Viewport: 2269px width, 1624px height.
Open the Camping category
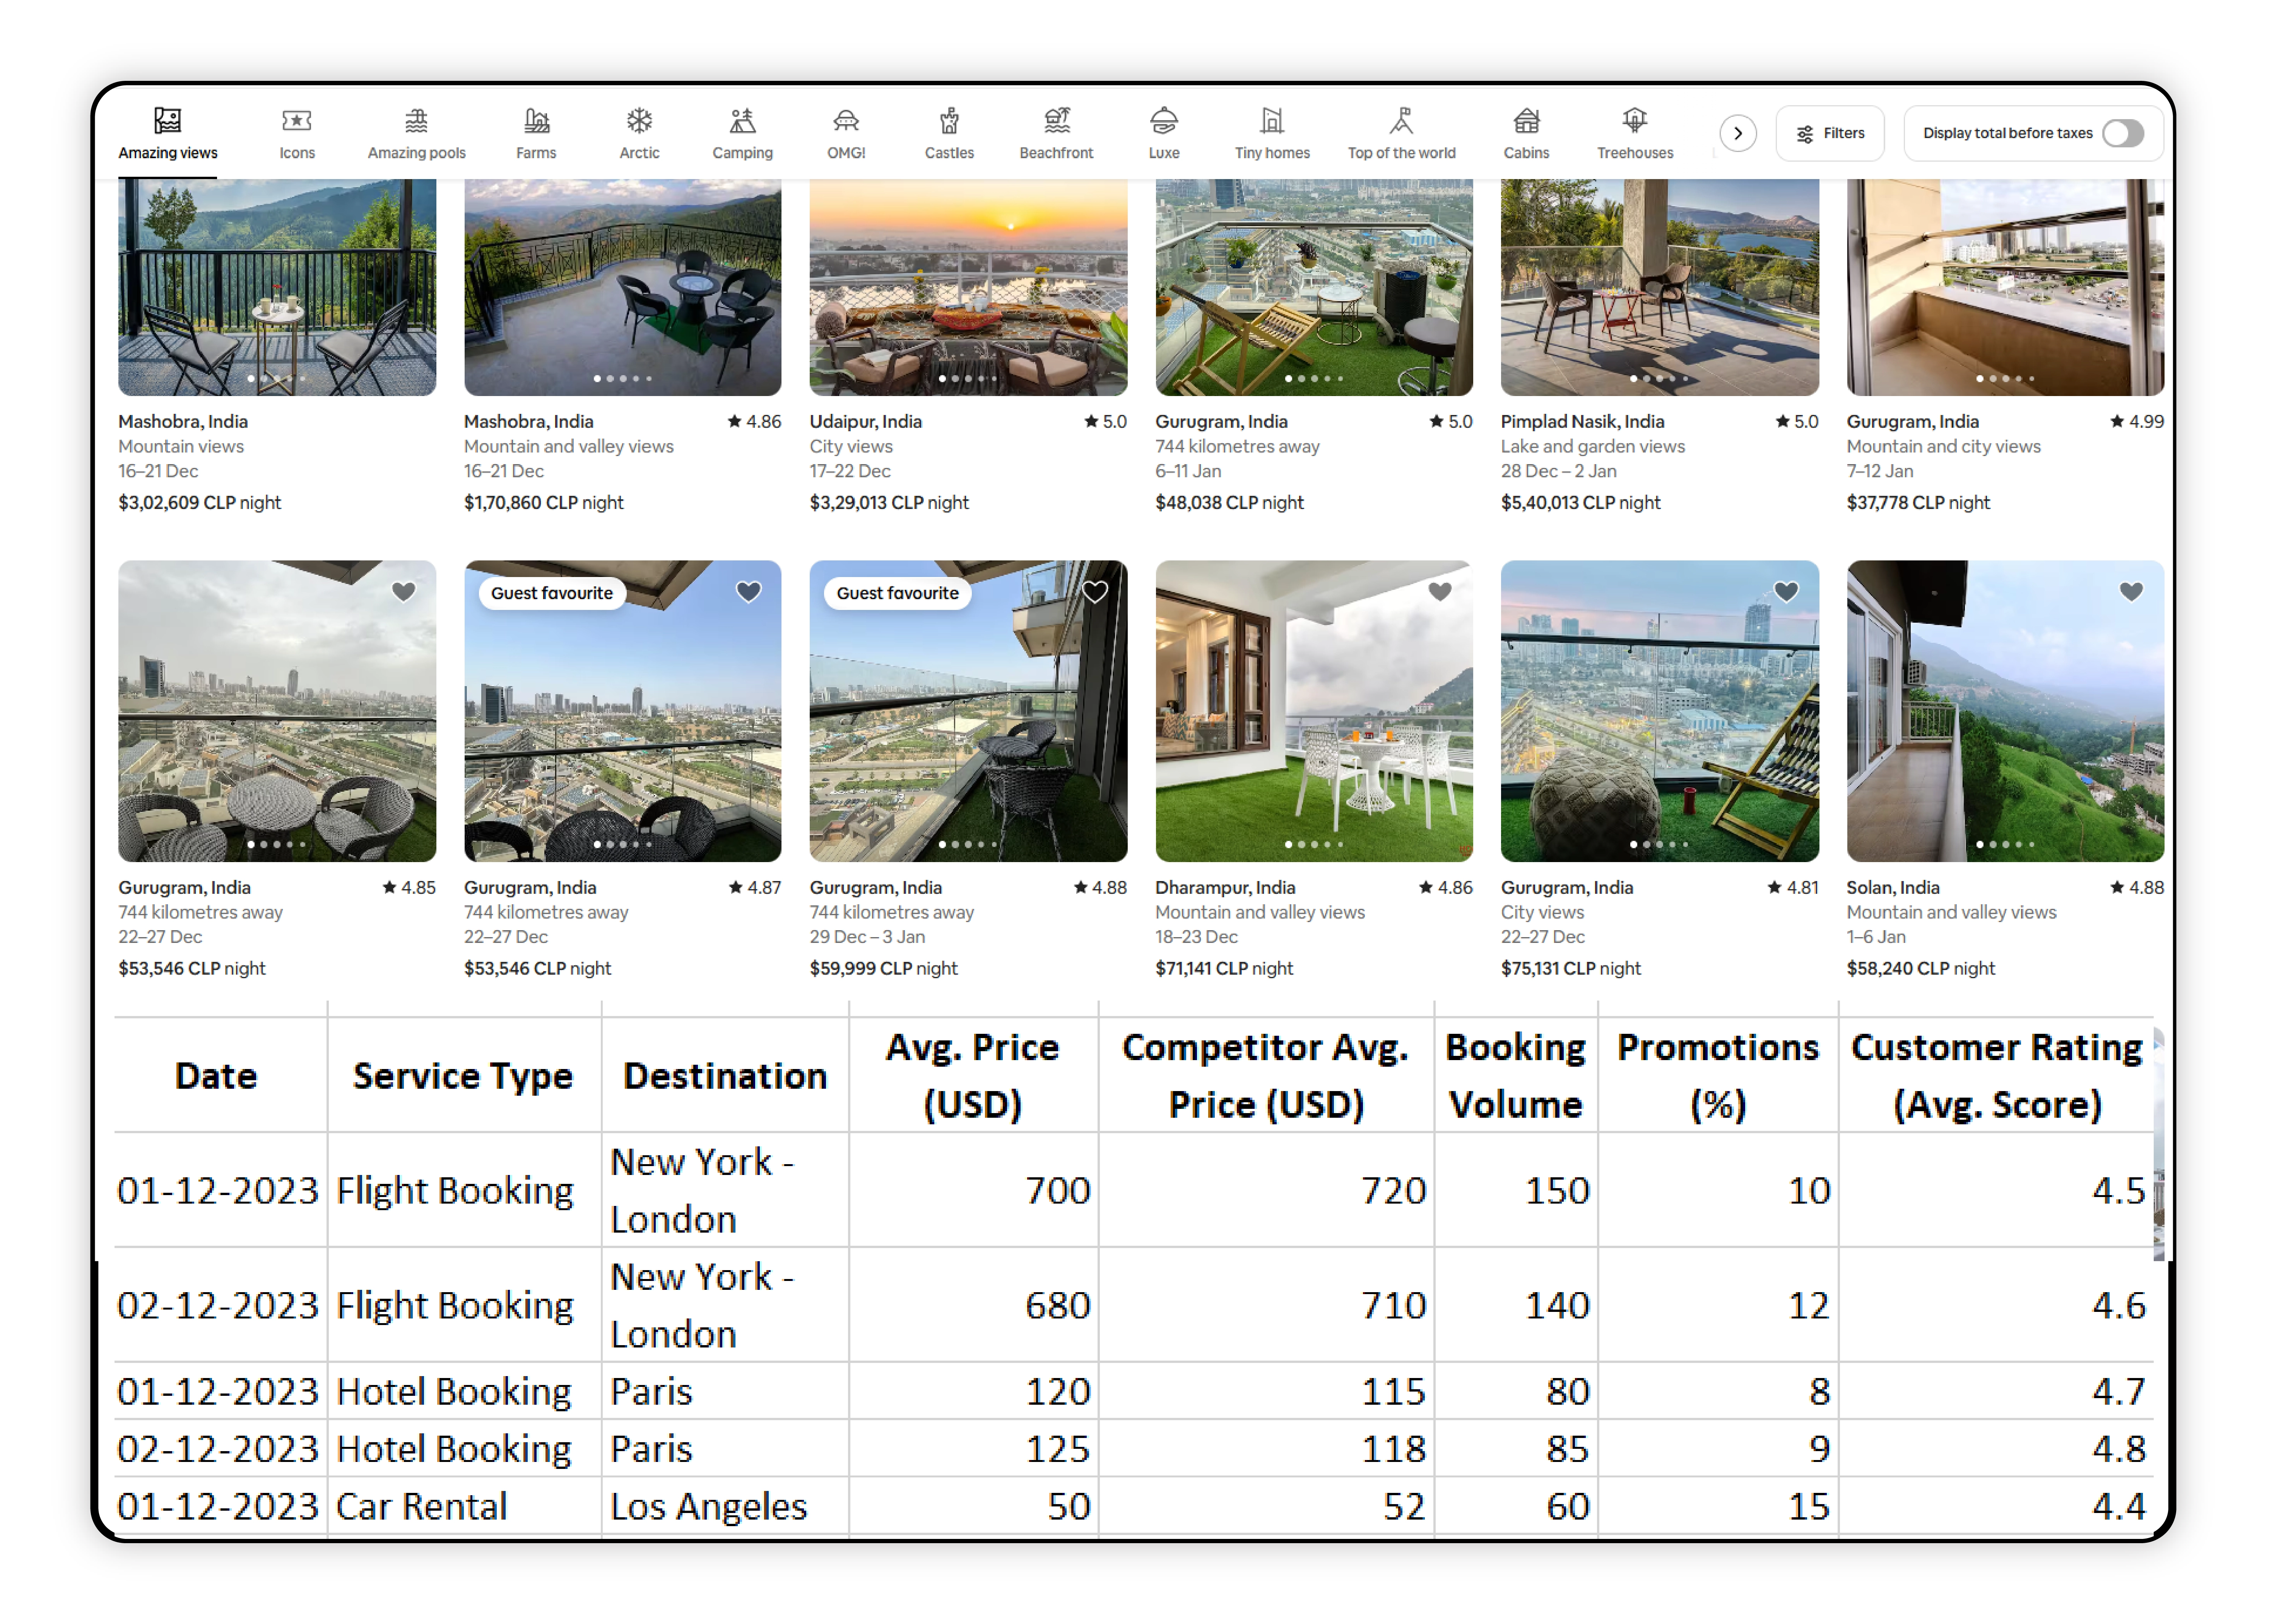point(742,134)
